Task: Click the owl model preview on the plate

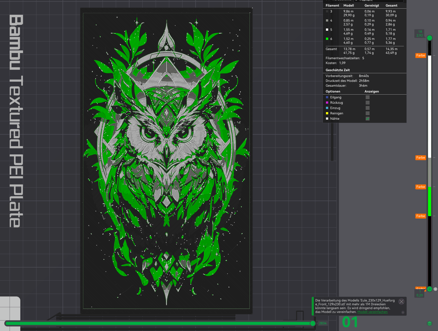Action: 166,161
